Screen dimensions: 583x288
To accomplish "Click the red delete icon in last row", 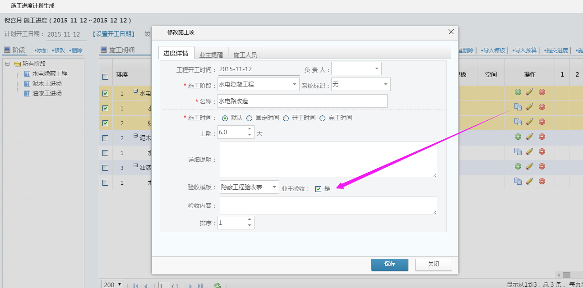I will (x=542, y=181).
